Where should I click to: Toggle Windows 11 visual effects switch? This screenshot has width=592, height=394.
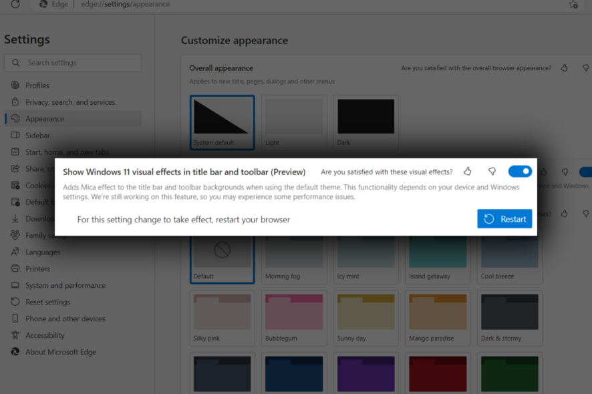pos(520,172)
